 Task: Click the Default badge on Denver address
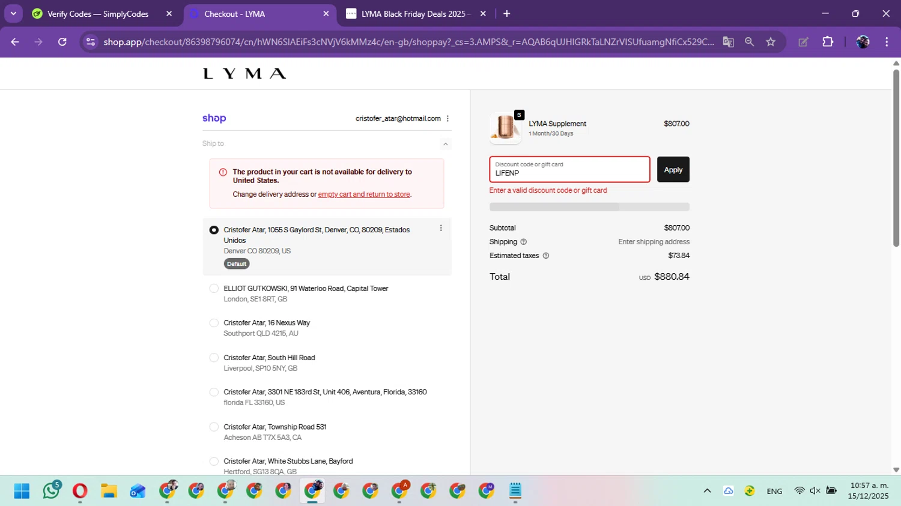pos(237,264)
